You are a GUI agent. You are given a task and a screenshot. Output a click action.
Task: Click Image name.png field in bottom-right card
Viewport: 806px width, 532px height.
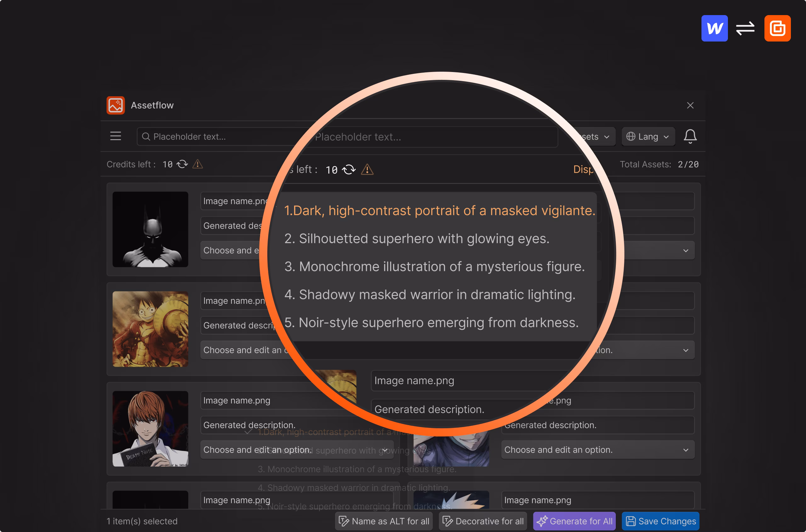click(598, 500)
